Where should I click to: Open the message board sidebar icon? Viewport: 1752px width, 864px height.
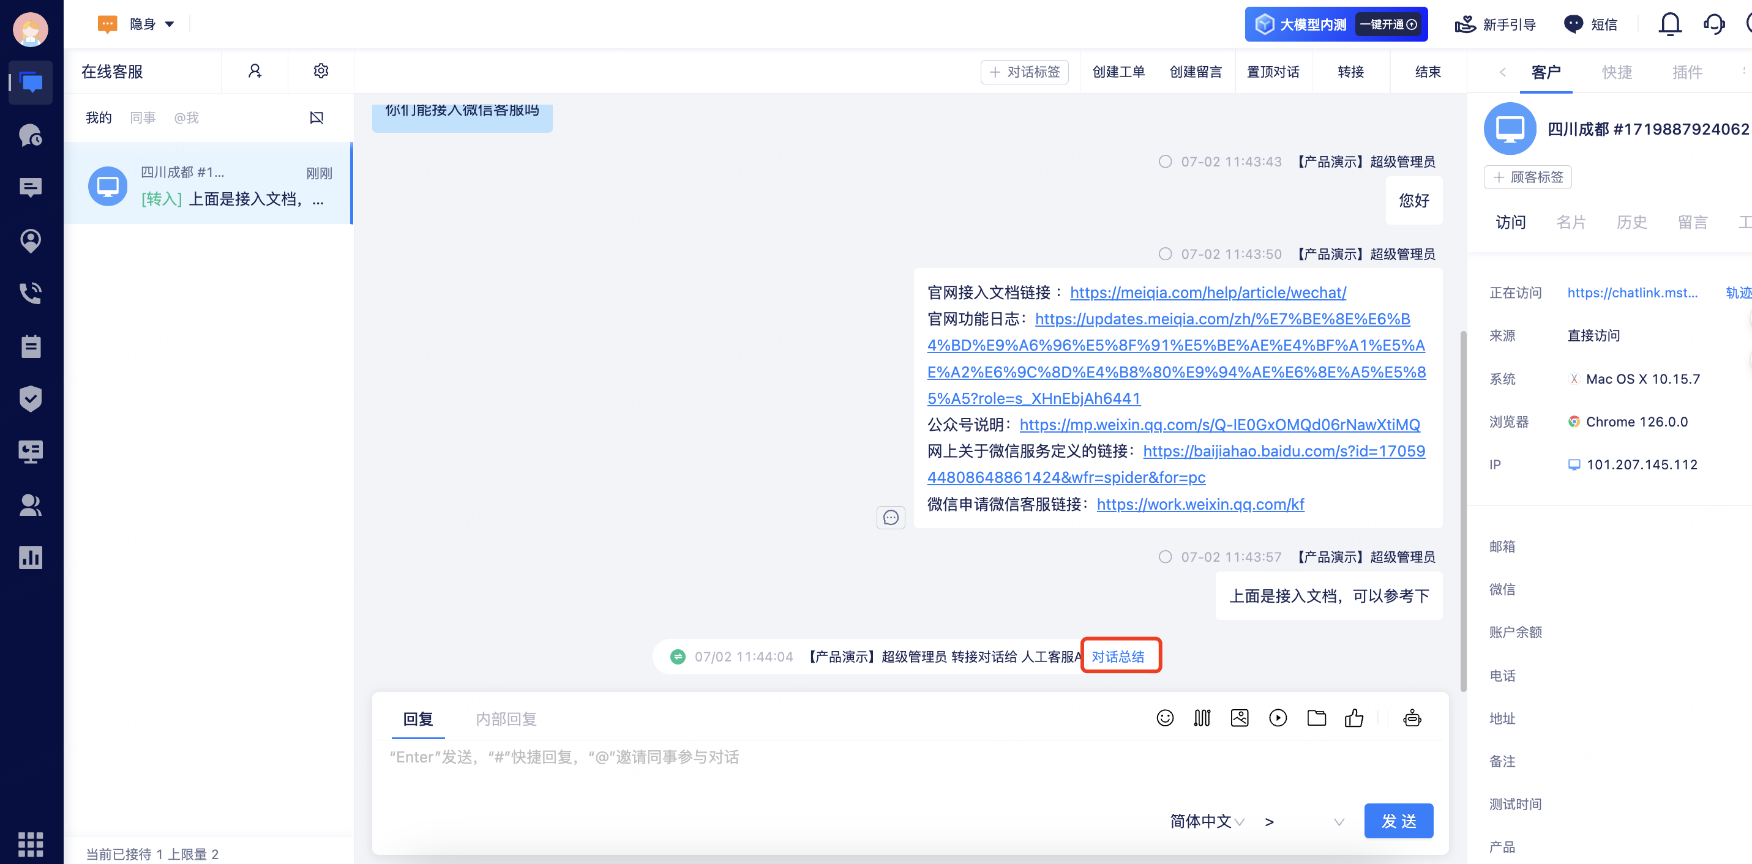[x=31, y=188]
